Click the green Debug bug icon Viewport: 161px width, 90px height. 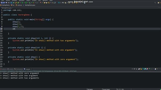point(22,3)
